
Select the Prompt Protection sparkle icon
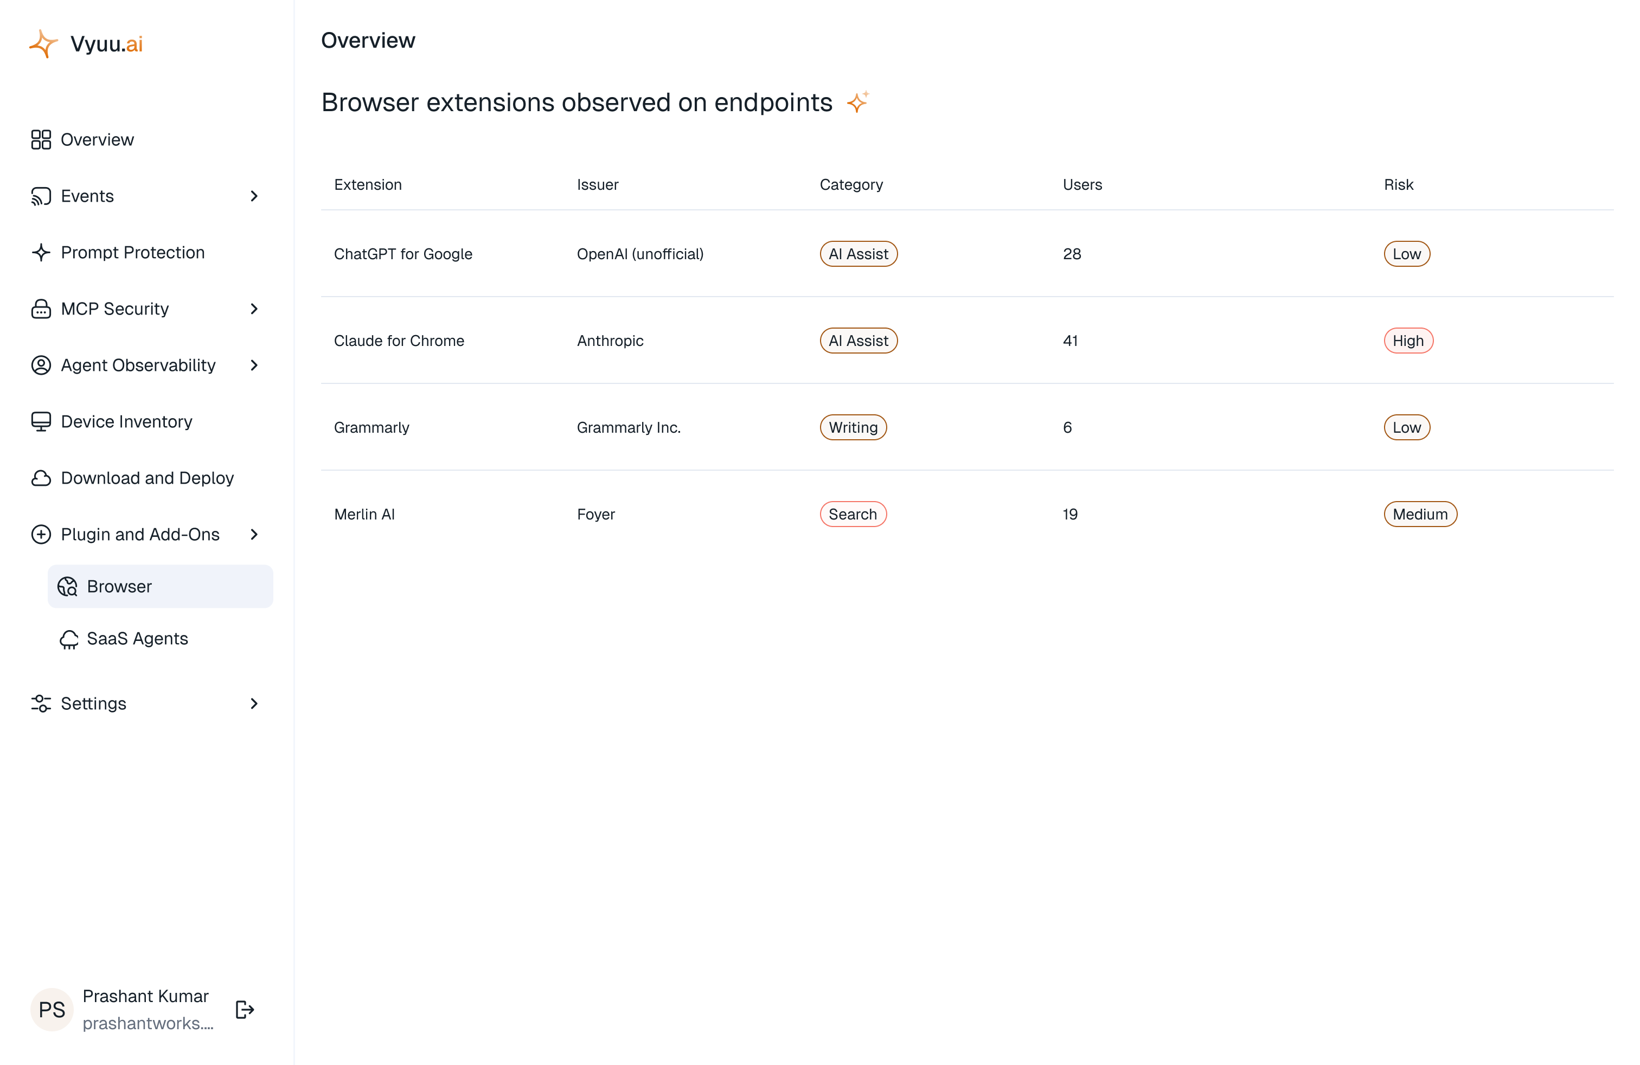[41, 252]
